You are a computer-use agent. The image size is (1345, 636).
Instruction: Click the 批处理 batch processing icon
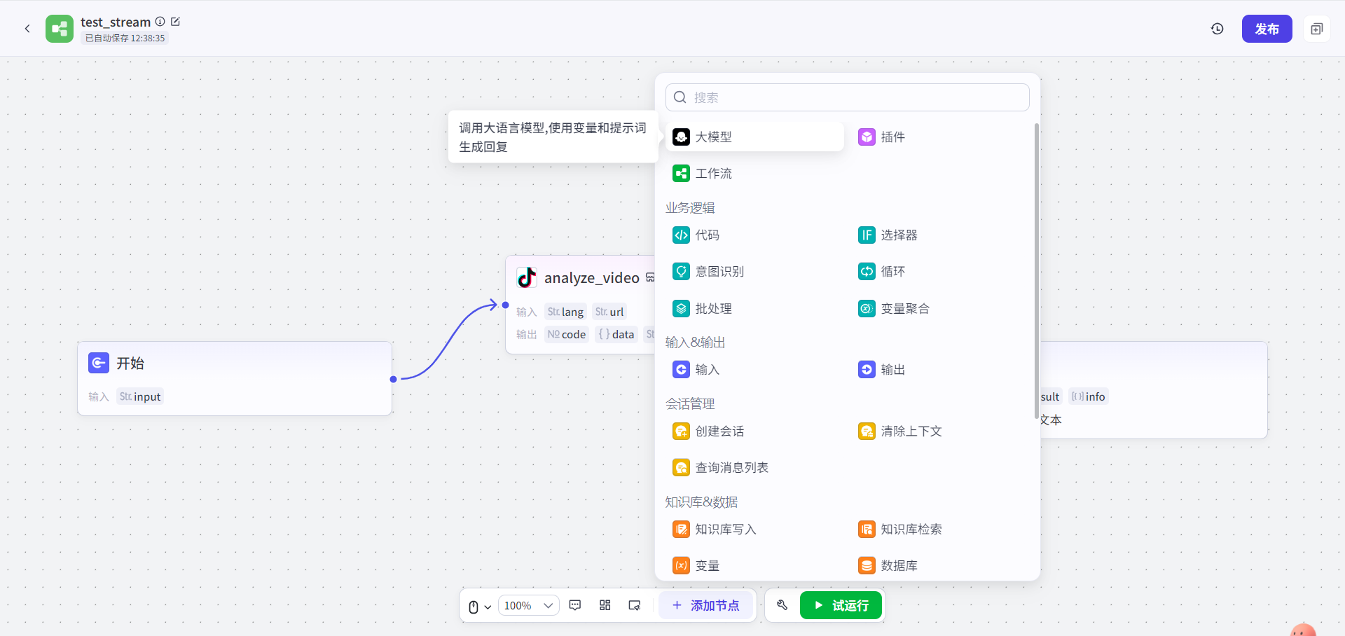(681, 308)
